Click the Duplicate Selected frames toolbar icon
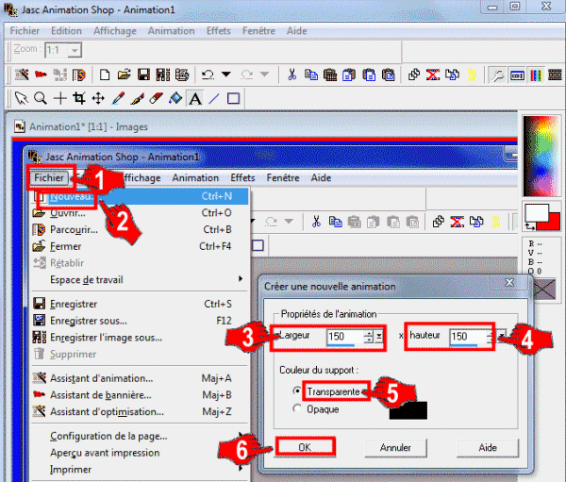566x482 pixels. click(414, 75)
